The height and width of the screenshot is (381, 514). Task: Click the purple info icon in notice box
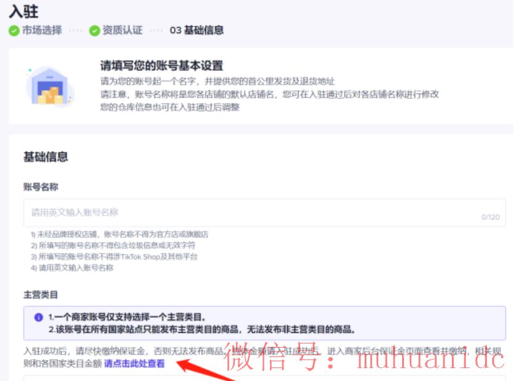[38, 318]
